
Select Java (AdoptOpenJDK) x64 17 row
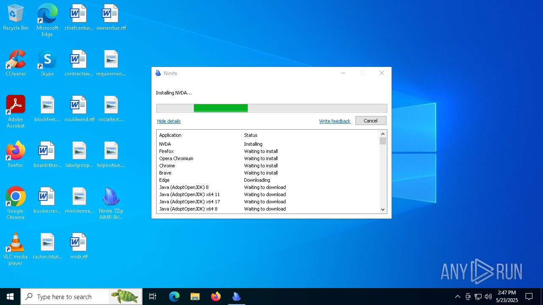[267, 202]
